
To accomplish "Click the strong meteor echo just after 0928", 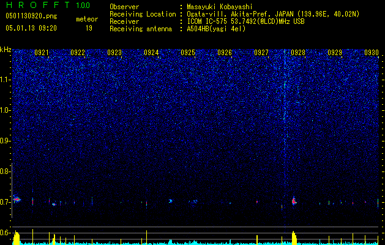I will click(x=294, y=201).
